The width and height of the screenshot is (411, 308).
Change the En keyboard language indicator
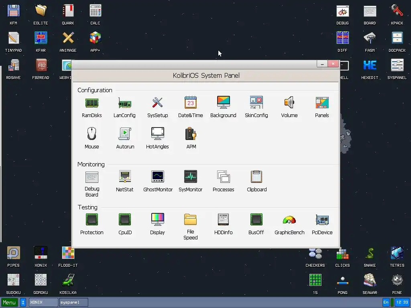point(386,302)
